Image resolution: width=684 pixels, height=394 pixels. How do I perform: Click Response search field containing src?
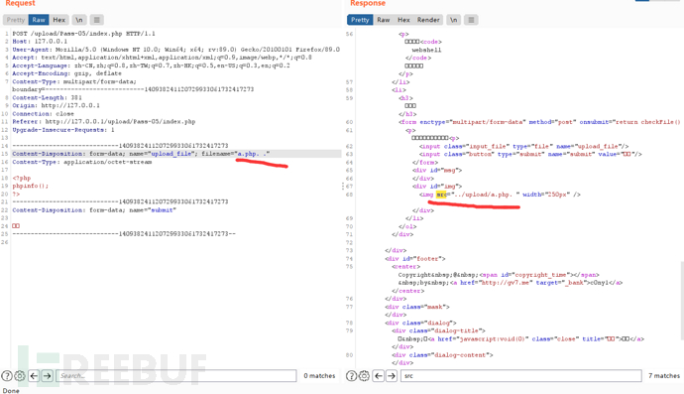[521, 376]
